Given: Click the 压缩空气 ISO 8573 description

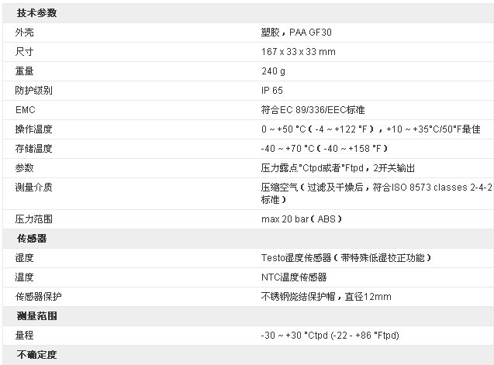Looking at the screenshot, I should pos(376,194).
